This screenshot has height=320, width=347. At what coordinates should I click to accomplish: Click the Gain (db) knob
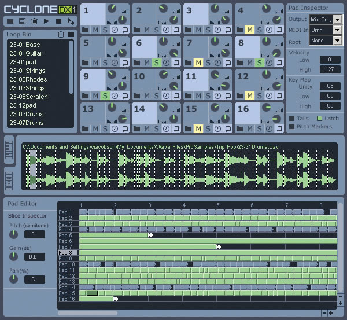click(13, 257)
